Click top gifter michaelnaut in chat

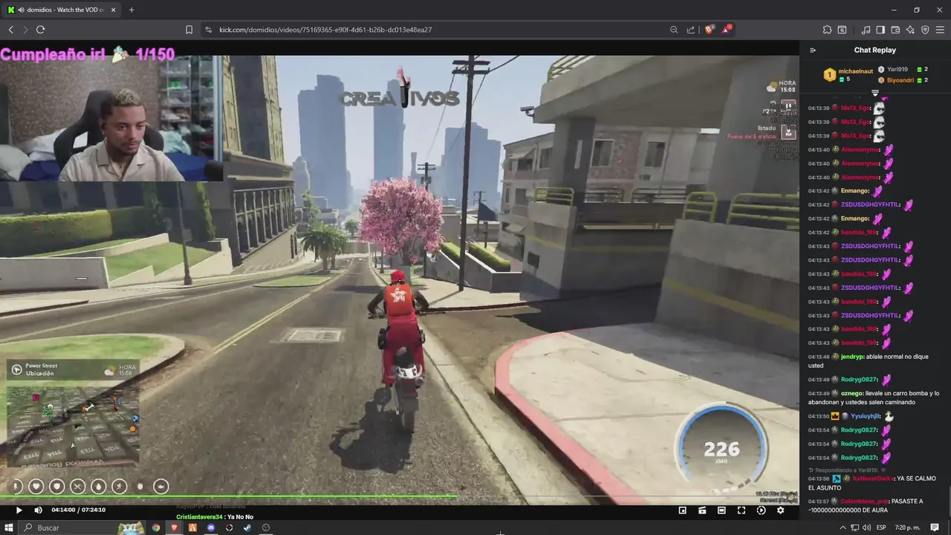(854, 71)
